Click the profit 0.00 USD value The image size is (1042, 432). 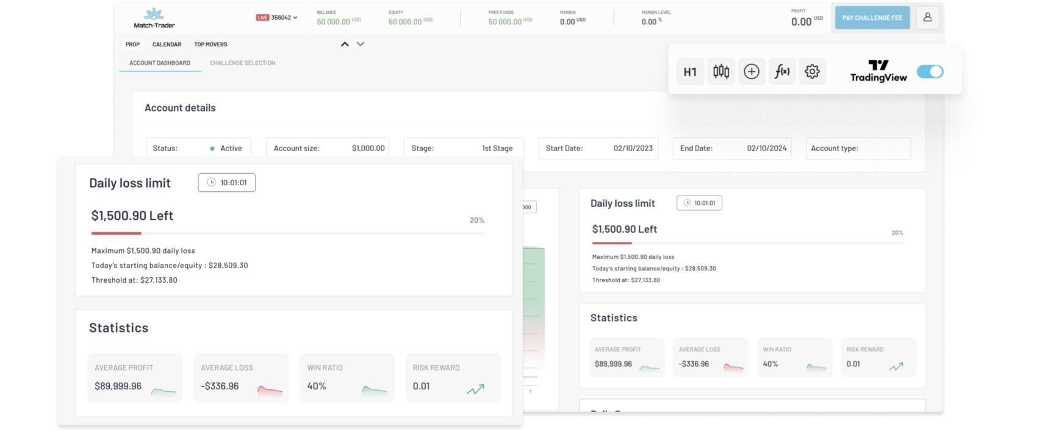point(807,21)
